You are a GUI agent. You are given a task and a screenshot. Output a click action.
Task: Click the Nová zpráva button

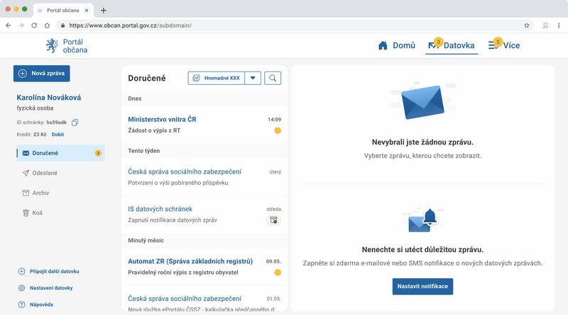[42, 74]
